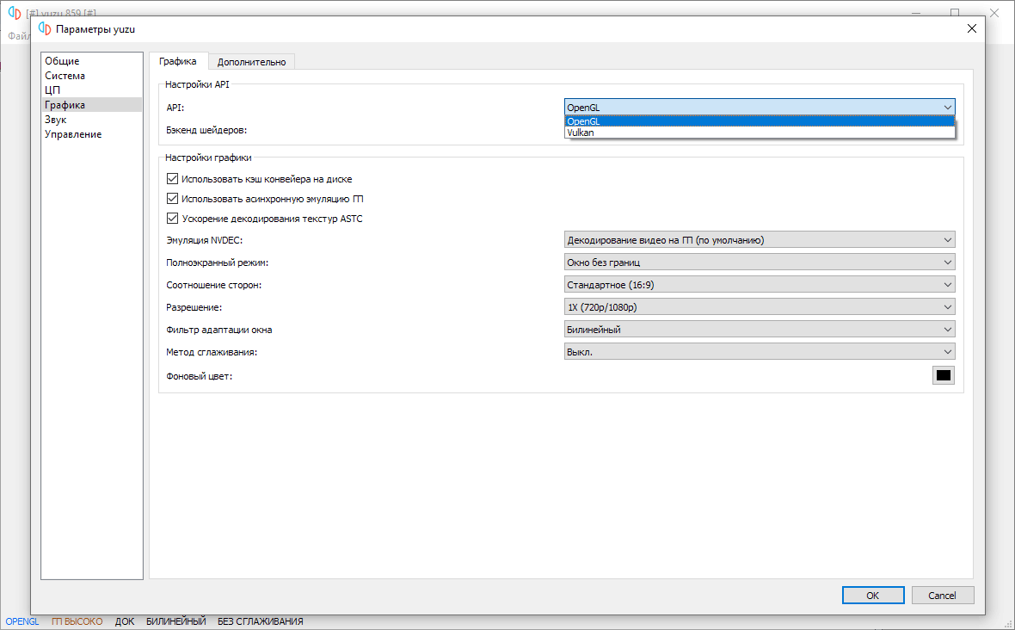Click the Бэкенд шейдеров label

tap(206, 130)
